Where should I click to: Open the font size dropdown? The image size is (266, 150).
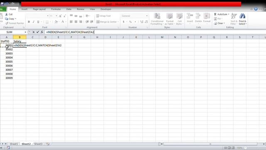pyautogui.click(x=57, y=16)
